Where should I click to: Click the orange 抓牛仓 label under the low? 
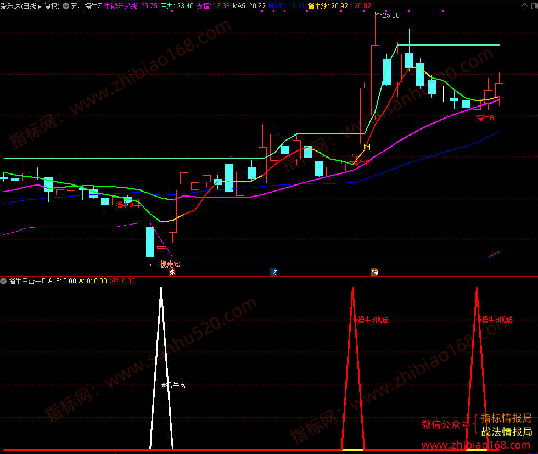[x=170, y=264]
